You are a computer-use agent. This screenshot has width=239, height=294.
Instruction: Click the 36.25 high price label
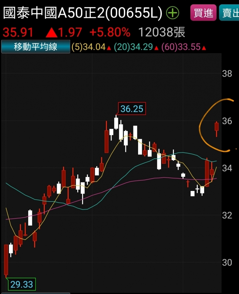coord(132,109)
